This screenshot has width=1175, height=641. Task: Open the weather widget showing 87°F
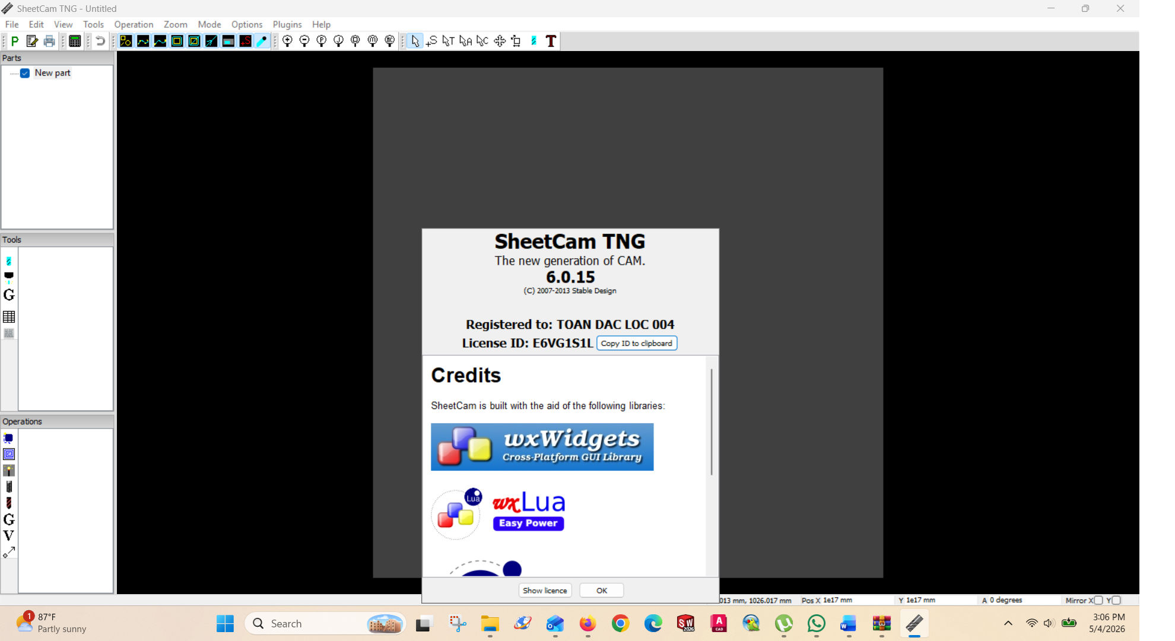pos(52,623)
